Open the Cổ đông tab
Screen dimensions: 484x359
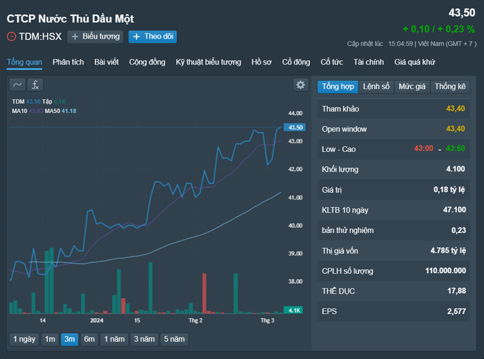[296, 62]
